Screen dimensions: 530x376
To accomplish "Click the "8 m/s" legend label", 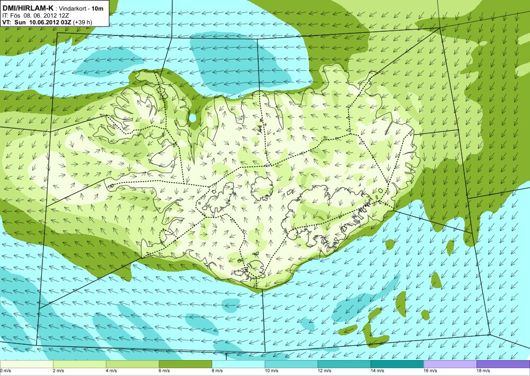I will coord(217,371).
